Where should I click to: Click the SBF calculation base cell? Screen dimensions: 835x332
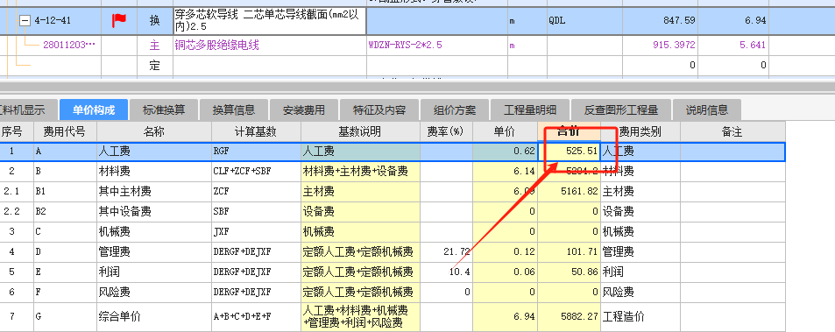coord(256,212)
